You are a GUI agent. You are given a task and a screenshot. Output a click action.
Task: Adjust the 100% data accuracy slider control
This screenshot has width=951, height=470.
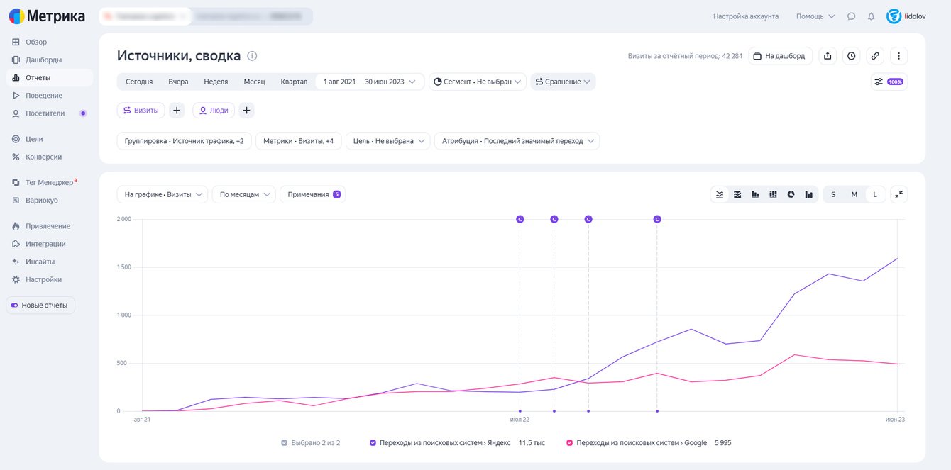pos(889,82)
